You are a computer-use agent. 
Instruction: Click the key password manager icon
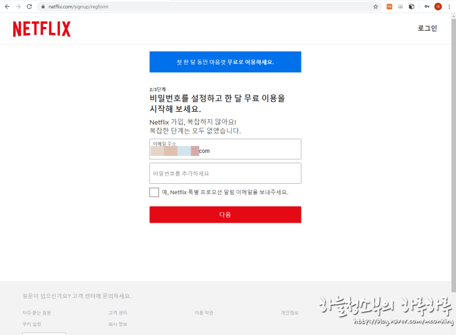(427, 6)
